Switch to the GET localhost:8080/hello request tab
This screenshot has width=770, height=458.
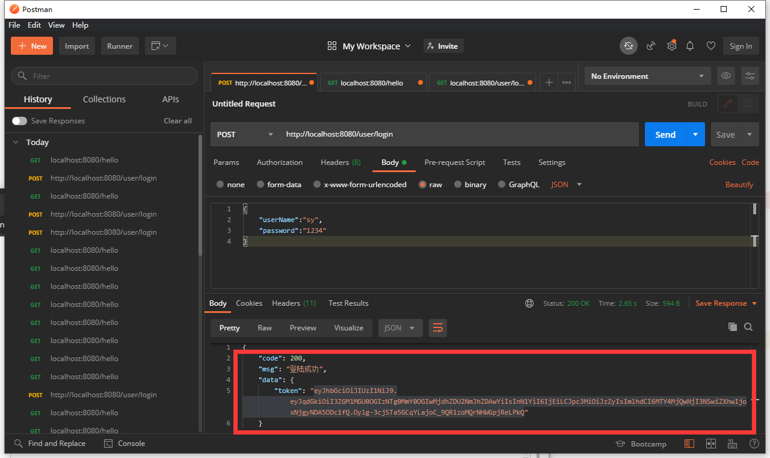tap(374, 83)
